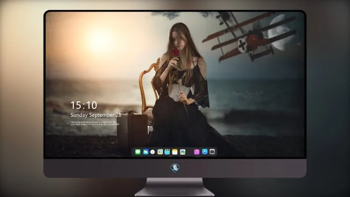Open the clapperboard video app in dock
The image size is (350, 197).
167,152
